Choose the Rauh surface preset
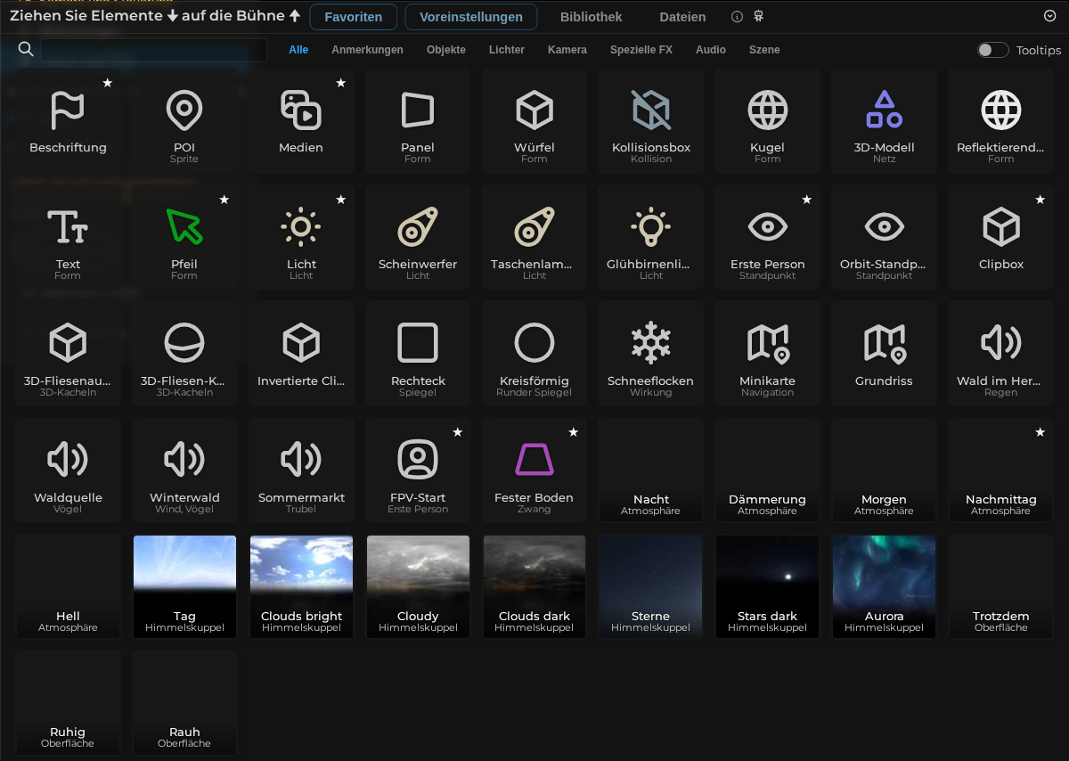The height and width of the screenshot is (761, 1069). coord(184,702)
